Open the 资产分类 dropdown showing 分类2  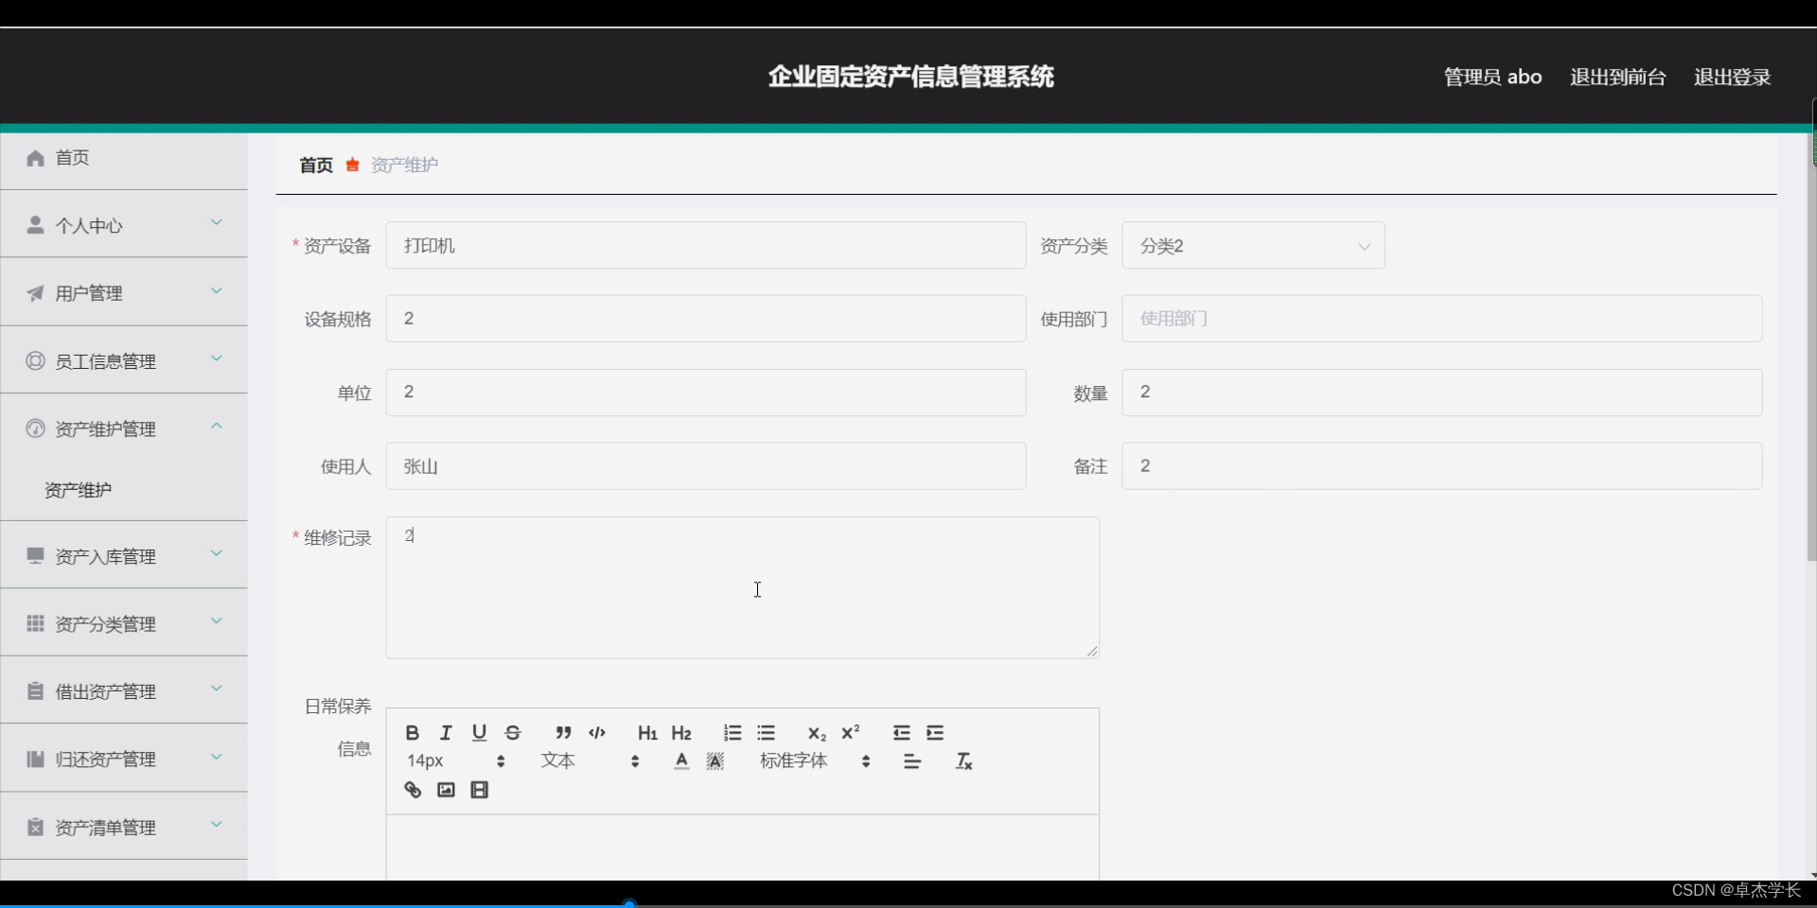tap(1253, 245)
